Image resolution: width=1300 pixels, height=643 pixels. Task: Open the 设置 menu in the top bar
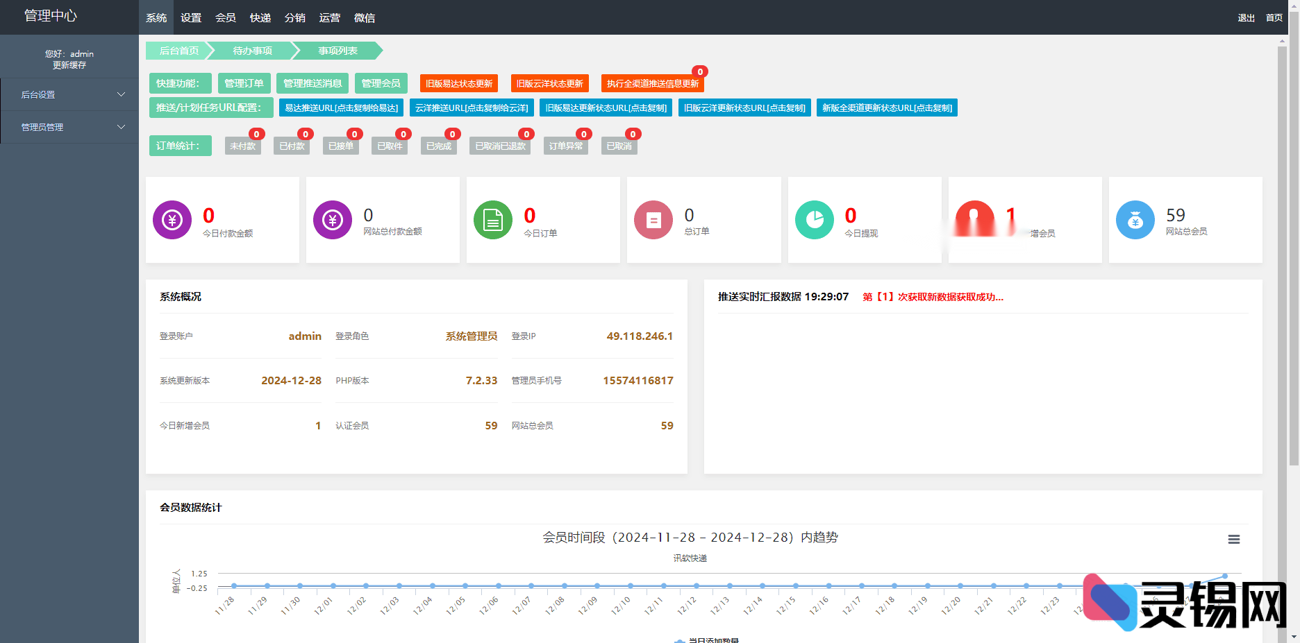[190, 17]
